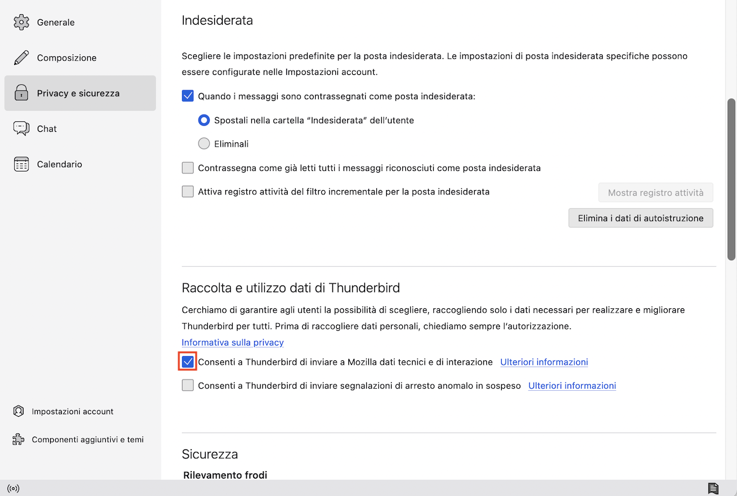Click the Privacy e sicurezza lock icon
The image size is (737, 496).
pos(21,93)
